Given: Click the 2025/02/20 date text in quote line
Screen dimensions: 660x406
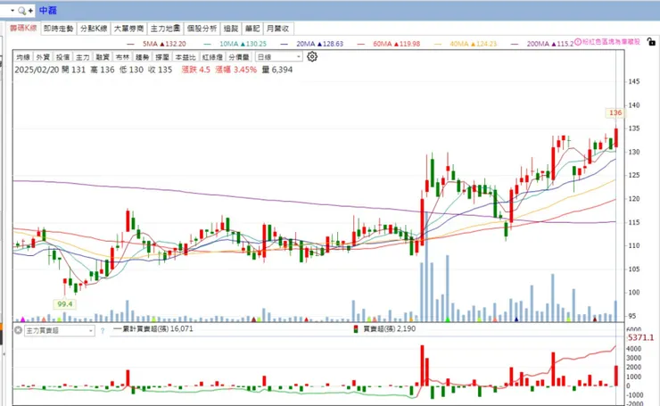Looking at the screenshot, I should [x=37, y=70].
